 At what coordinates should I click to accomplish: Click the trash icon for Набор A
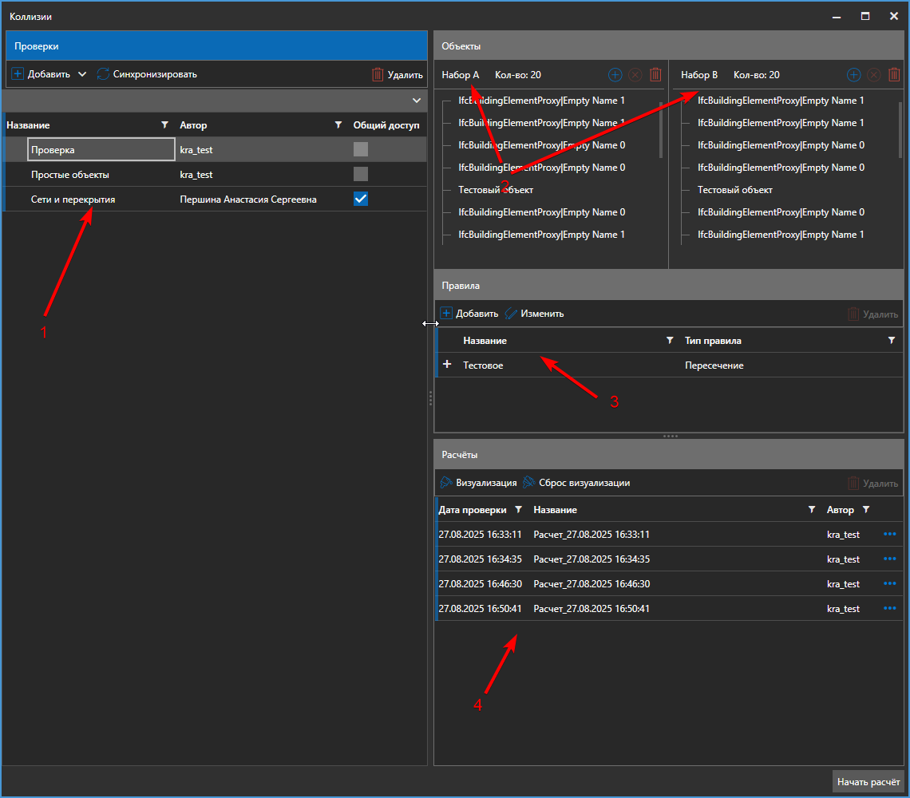point(655,75)
